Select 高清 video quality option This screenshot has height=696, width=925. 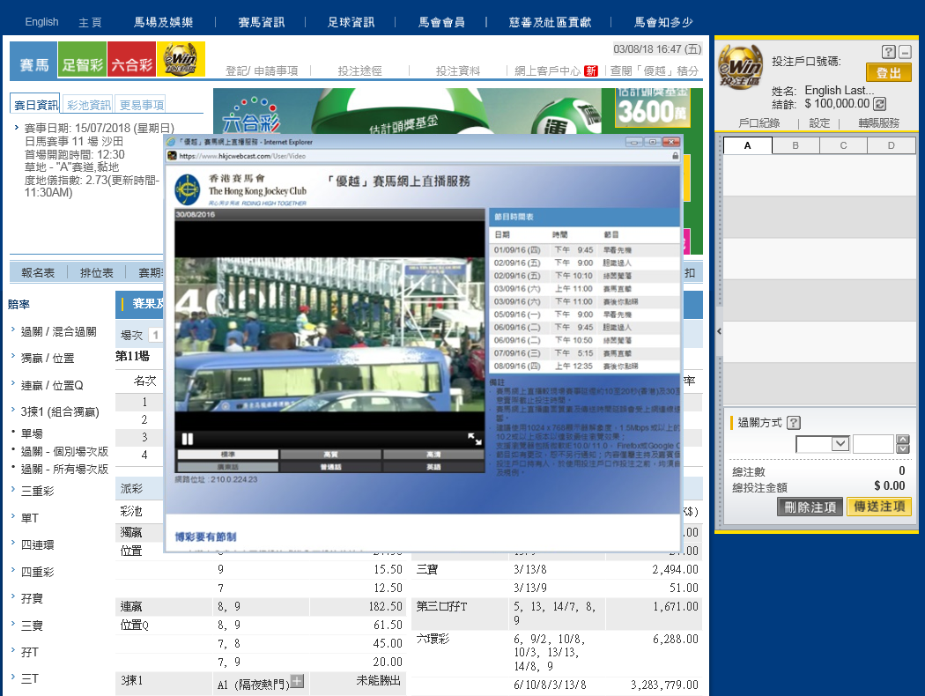pyautogui.click(x=433, y=455)
